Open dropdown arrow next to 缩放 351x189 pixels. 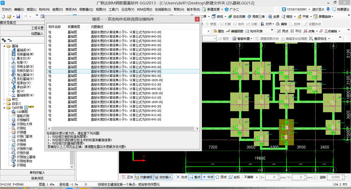(294, 16)
